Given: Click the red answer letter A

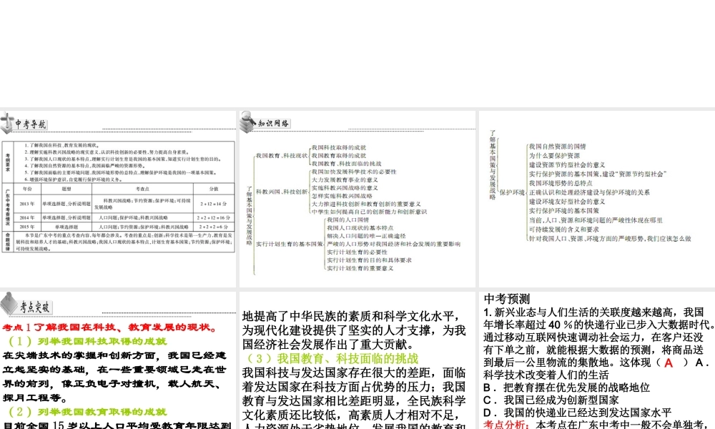Looking at the screenshot, I should point(669,363).
